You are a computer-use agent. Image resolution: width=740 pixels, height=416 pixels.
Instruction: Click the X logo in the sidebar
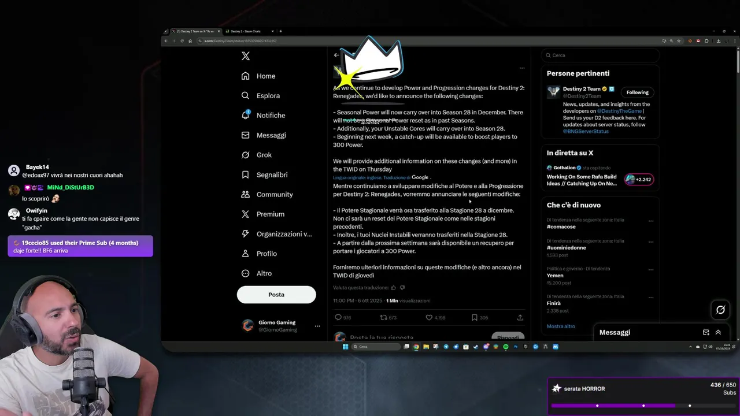pyautogui.click(x=246, y=56)
